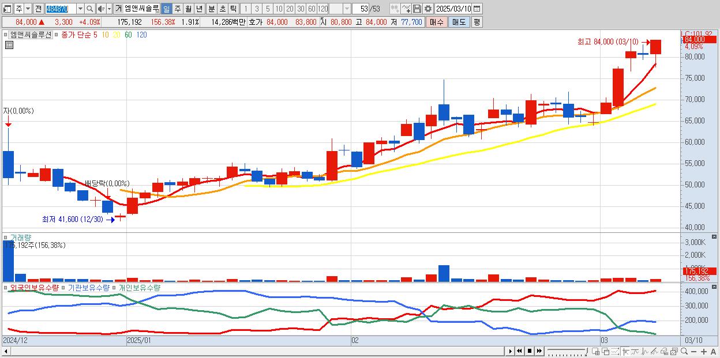Select the 틱 tick period button
Image resolution: width=720 pixels, height=358 pixels.
(233, 9)
